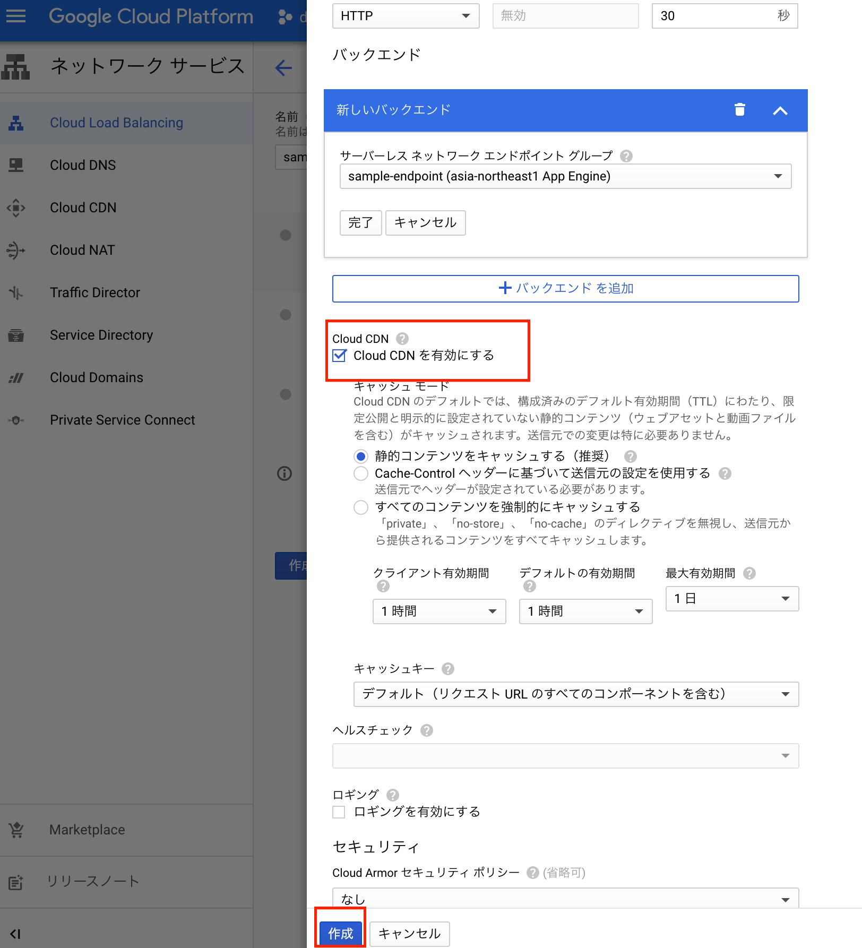Click the disabled 無効 input field
This screenshot has width=862, height=948.
pos(566,16)
